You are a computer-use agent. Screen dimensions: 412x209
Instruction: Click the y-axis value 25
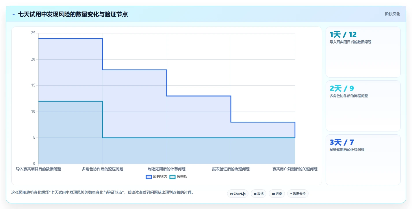point(33,33)
